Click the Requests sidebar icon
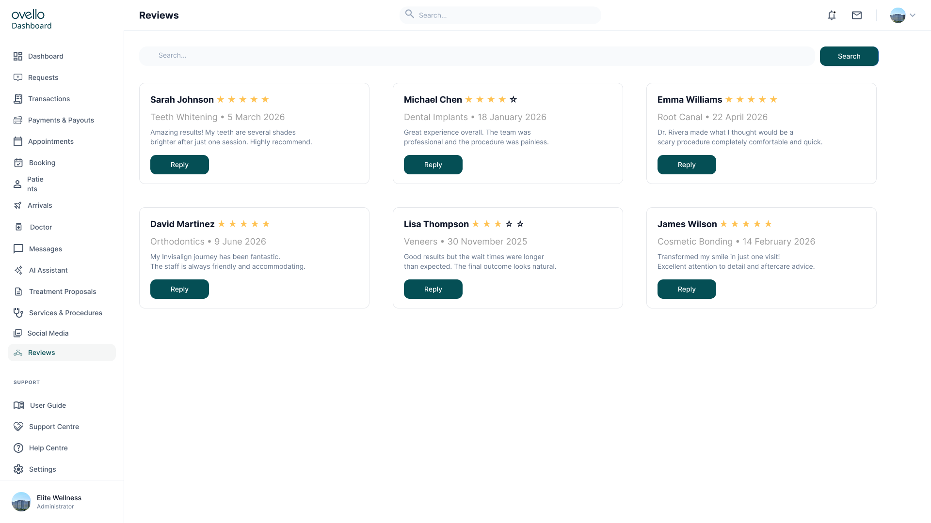Image resolution: width=931 pixels, height=523 pixels. (18, 77)
